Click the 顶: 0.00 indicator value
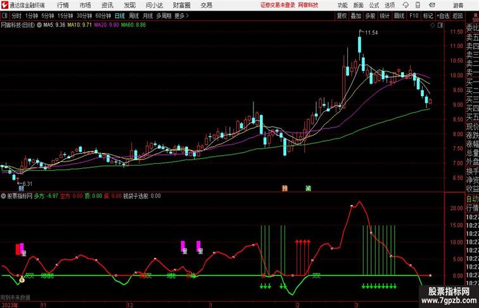 tap(93, 196)
